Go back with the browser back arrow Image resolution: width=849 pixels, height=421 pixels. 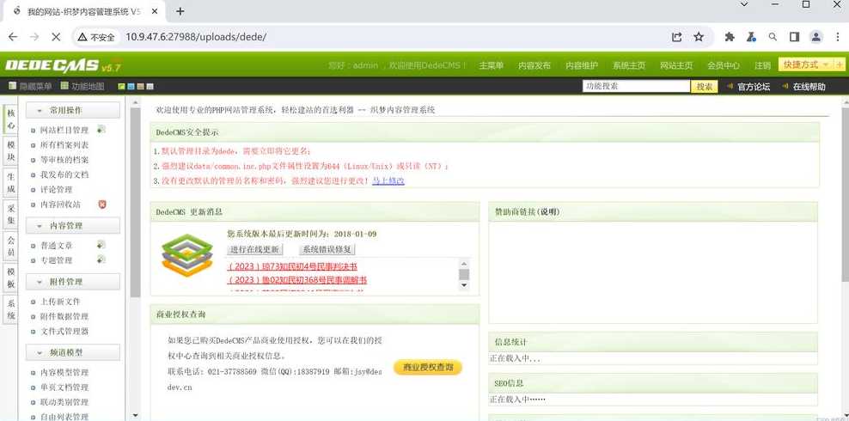coord(13,37)
